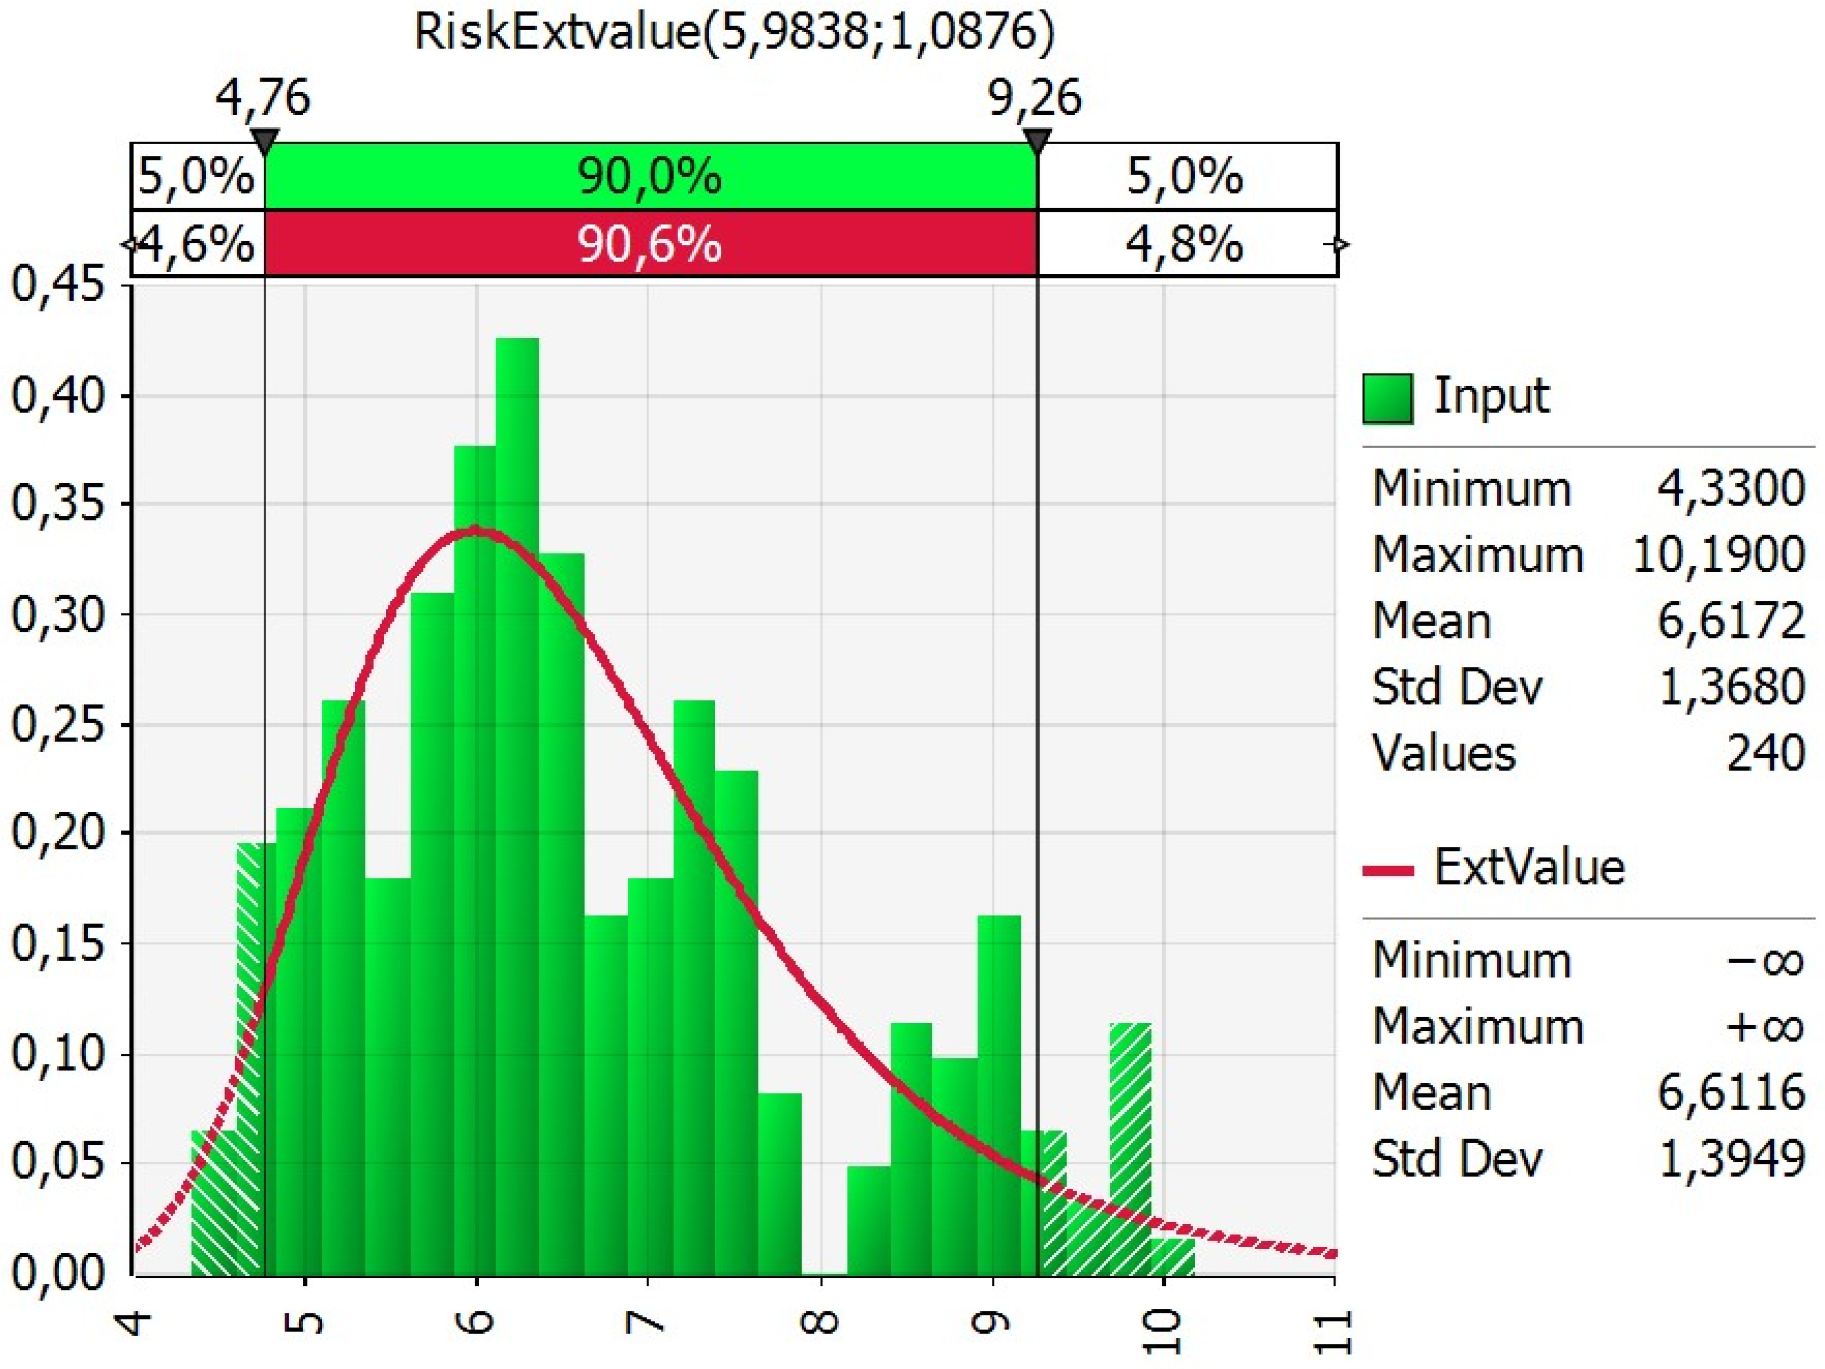The image size is (1825, 1369).
Task: Click the small left arrow beside 4,6%
Action: coord(128,244)
